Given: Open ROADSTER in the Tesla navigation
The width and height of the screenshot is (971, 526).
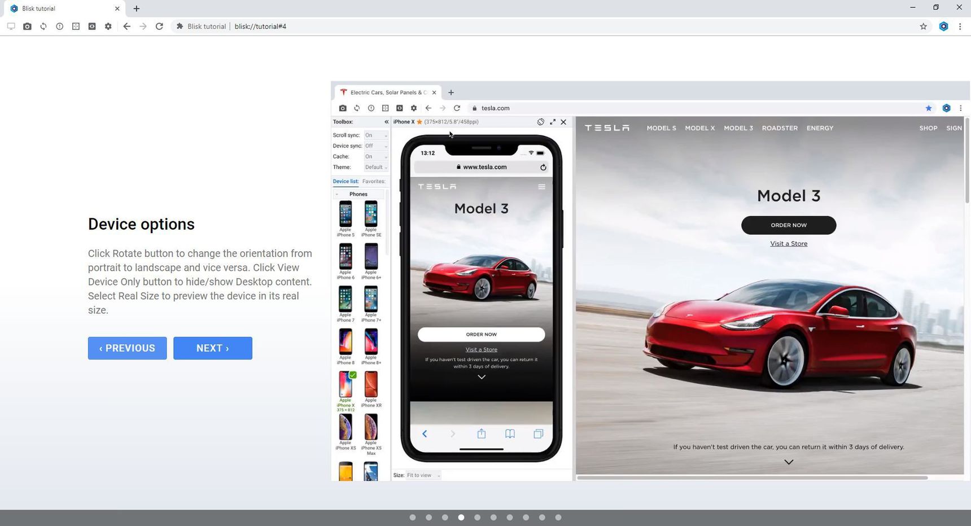Looking at the screenshot, I should point(780,128).
